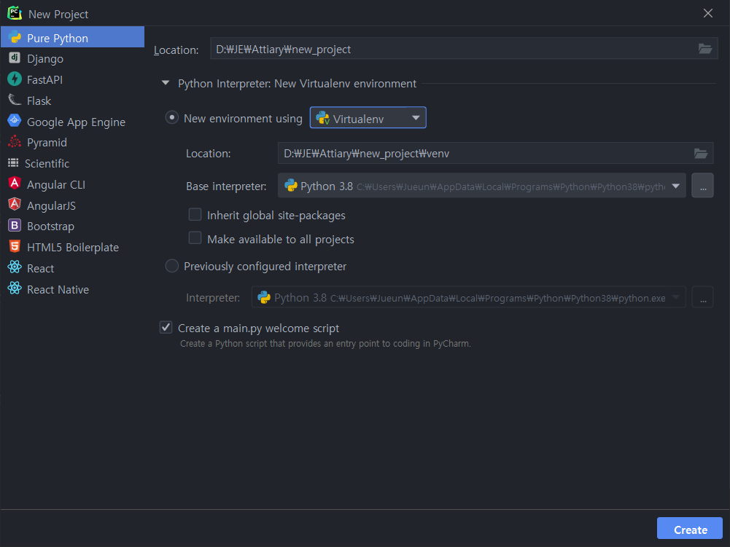Select React Native in project list
Image resolution: width=730 pixels, height=547 pixels.
coord(73,288)
